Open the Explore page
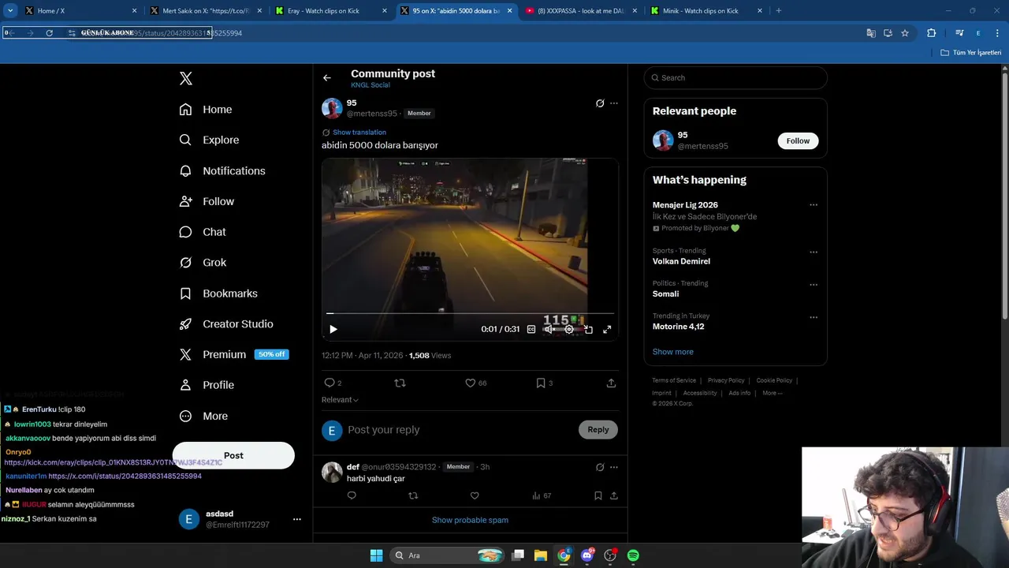The image size is (1009, 568). 209,140
